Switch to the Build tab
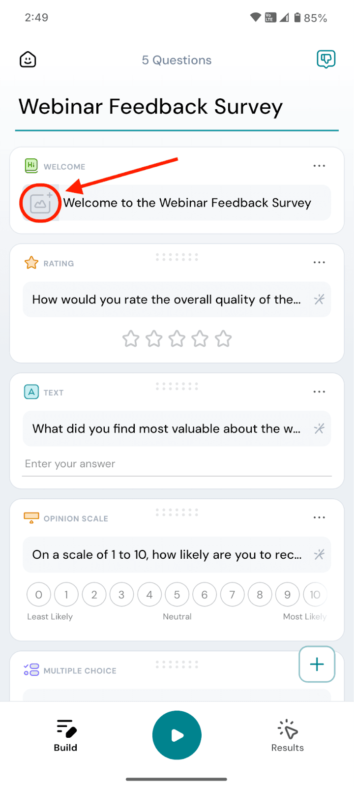 point(65,735)
